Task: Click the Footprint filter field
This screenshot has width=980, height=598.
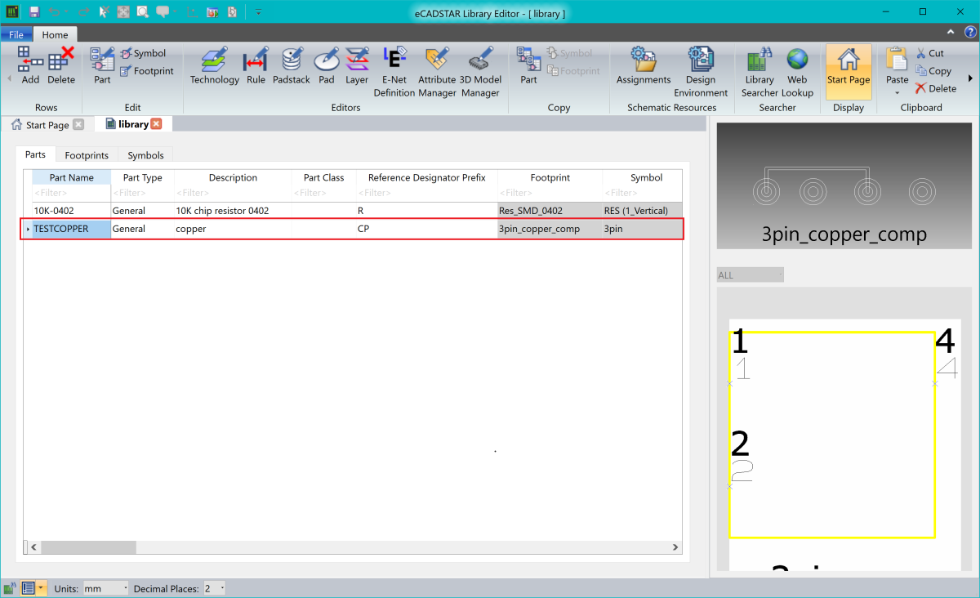Action: point(550,193)
